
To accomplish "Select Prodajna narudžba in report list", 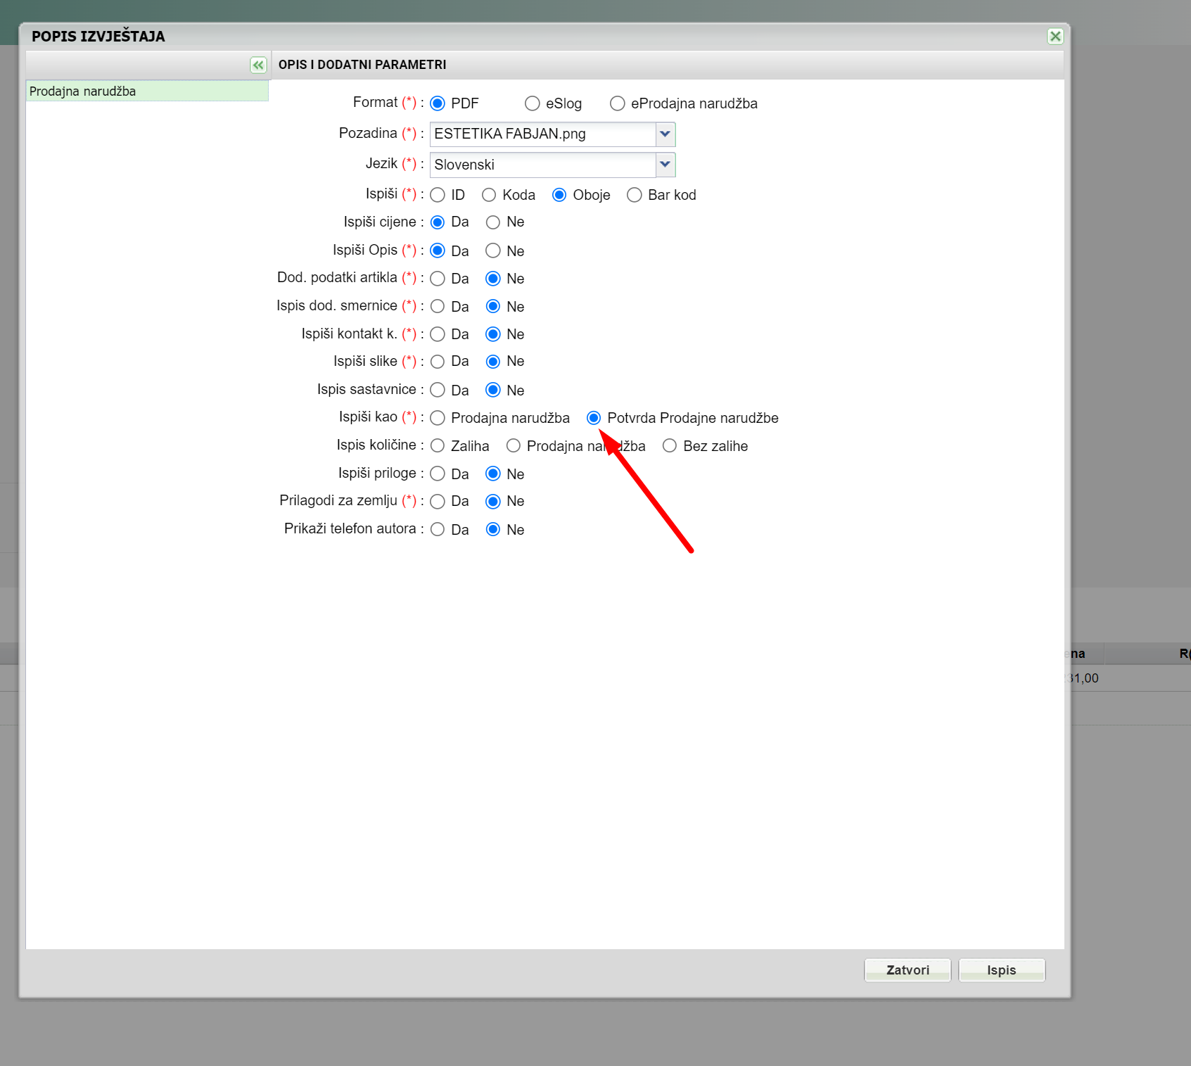I will coord(147,91).
